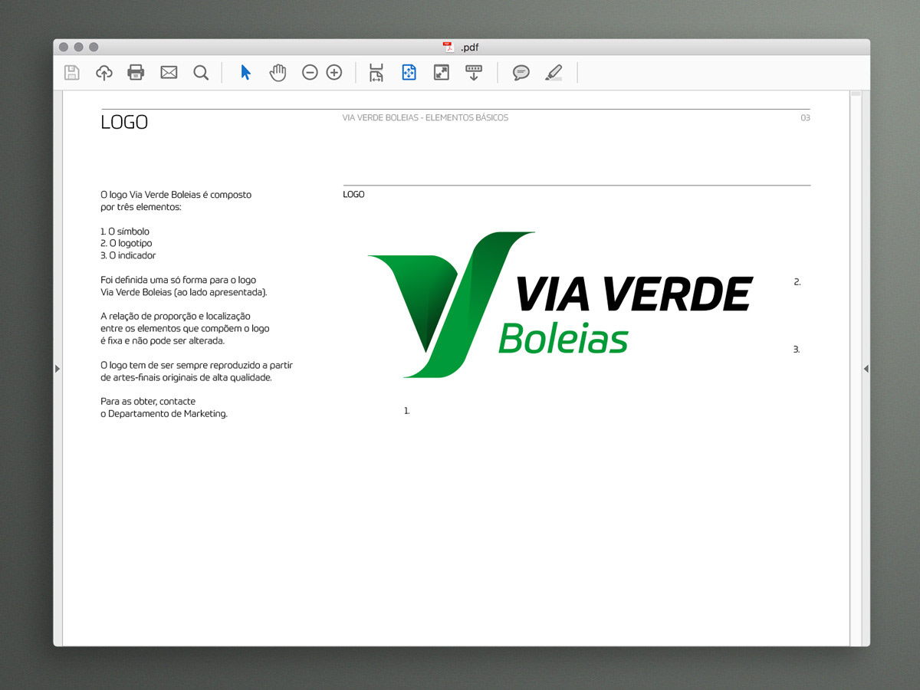Viewport: 920px width, 690px height.
Task: Click the line '1. O símbolo'
Action: point(125,232)
